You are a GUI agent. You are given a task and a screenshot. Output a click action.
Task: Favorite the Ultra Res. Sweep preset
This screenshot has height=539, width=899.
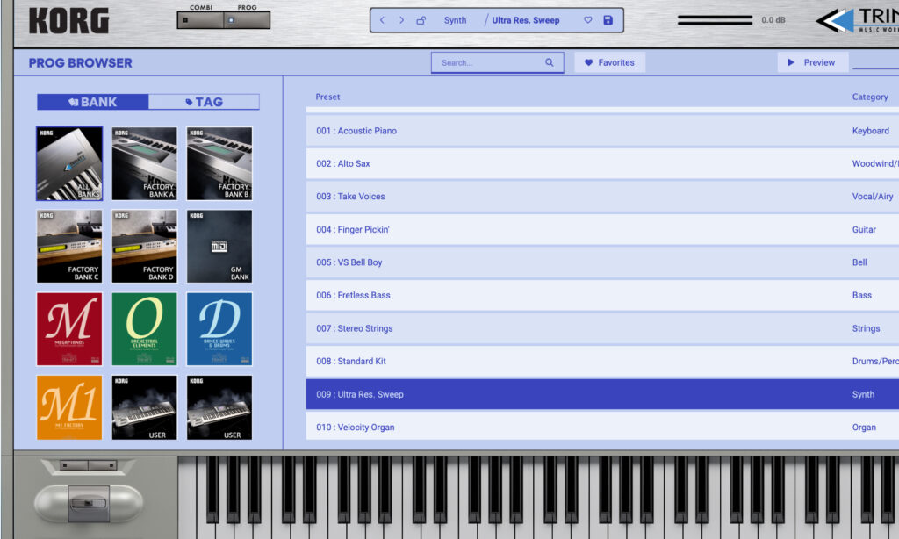point(587,19)
